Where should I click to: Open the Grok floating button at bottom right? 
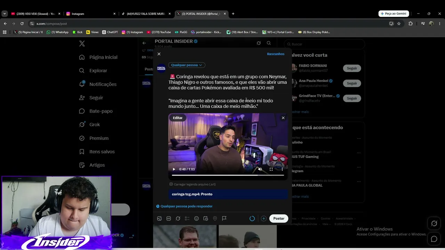[x=434, y=224]
